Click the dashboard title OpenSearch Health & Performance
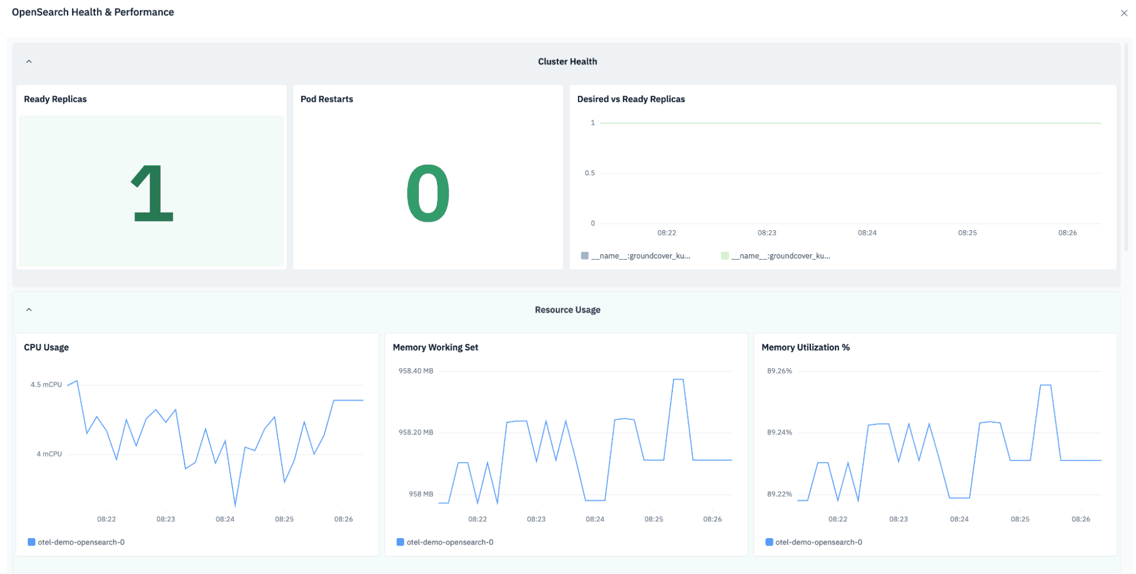Image resolution: width=1136 pixels, height=574 pixels. coord(93,12)
